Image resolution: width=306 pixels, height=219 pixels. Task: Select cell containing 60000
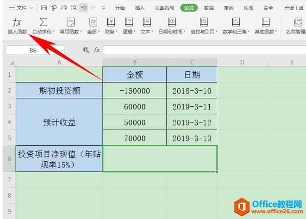click(135, 106)
